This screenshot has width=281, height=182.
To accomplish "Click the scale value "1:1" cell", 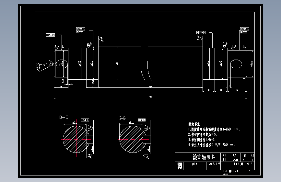I will (x=235, y=155).
